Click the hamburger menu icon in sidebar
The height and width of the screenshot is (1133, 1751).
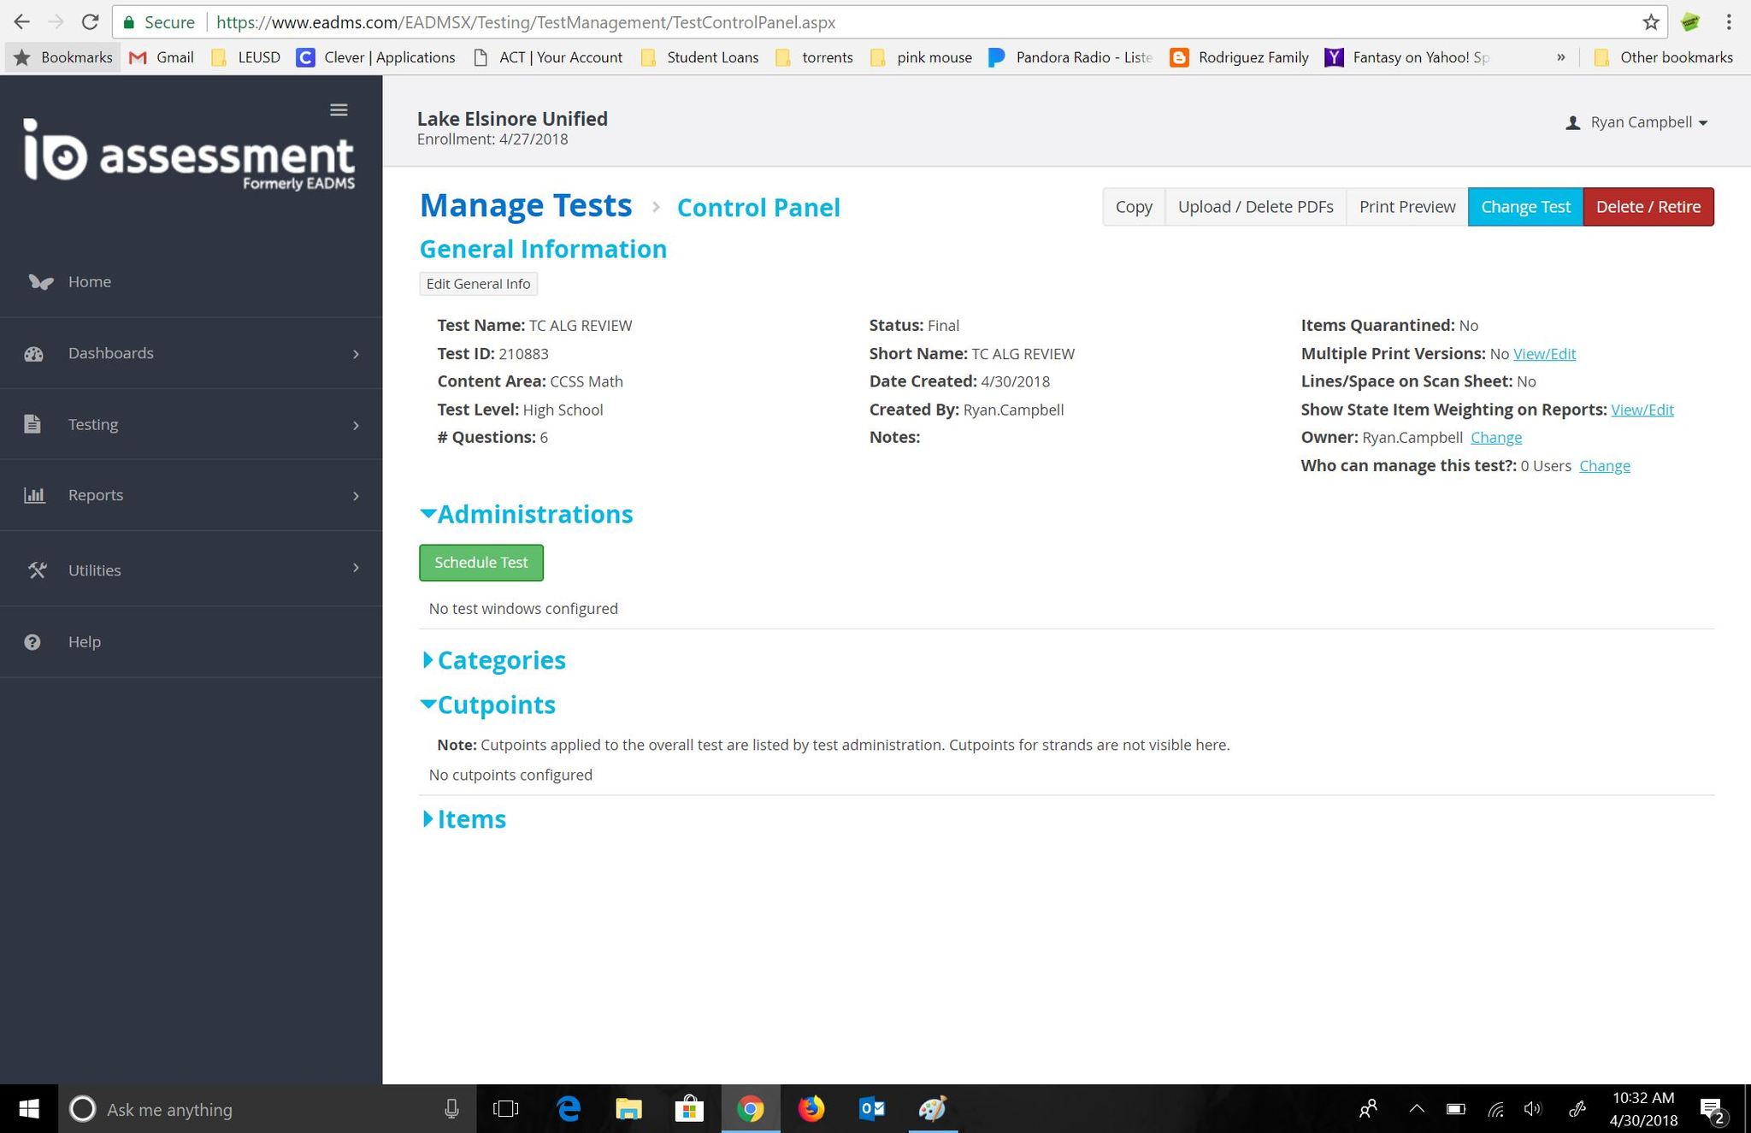pyautogui.click(x=339, y=110)
